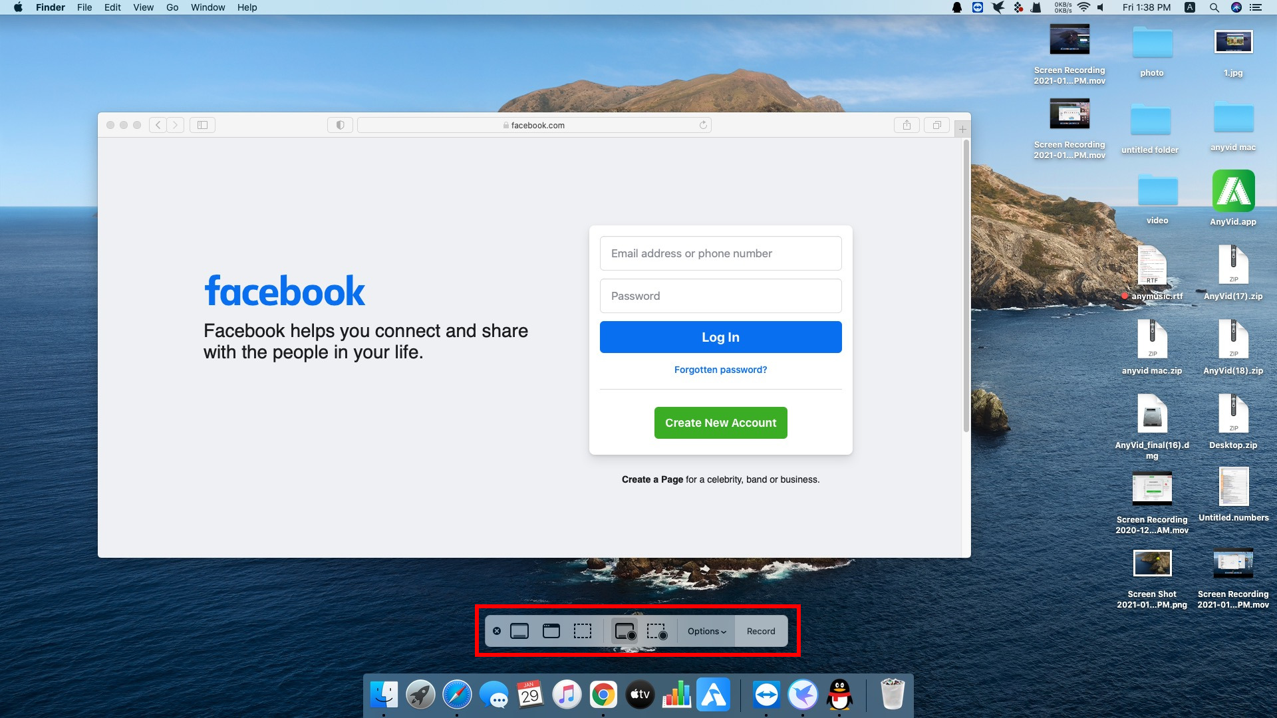This screenshot has height=718, width=1277.
Task: Click the Forgotten password link
Action: coord(720,369)
